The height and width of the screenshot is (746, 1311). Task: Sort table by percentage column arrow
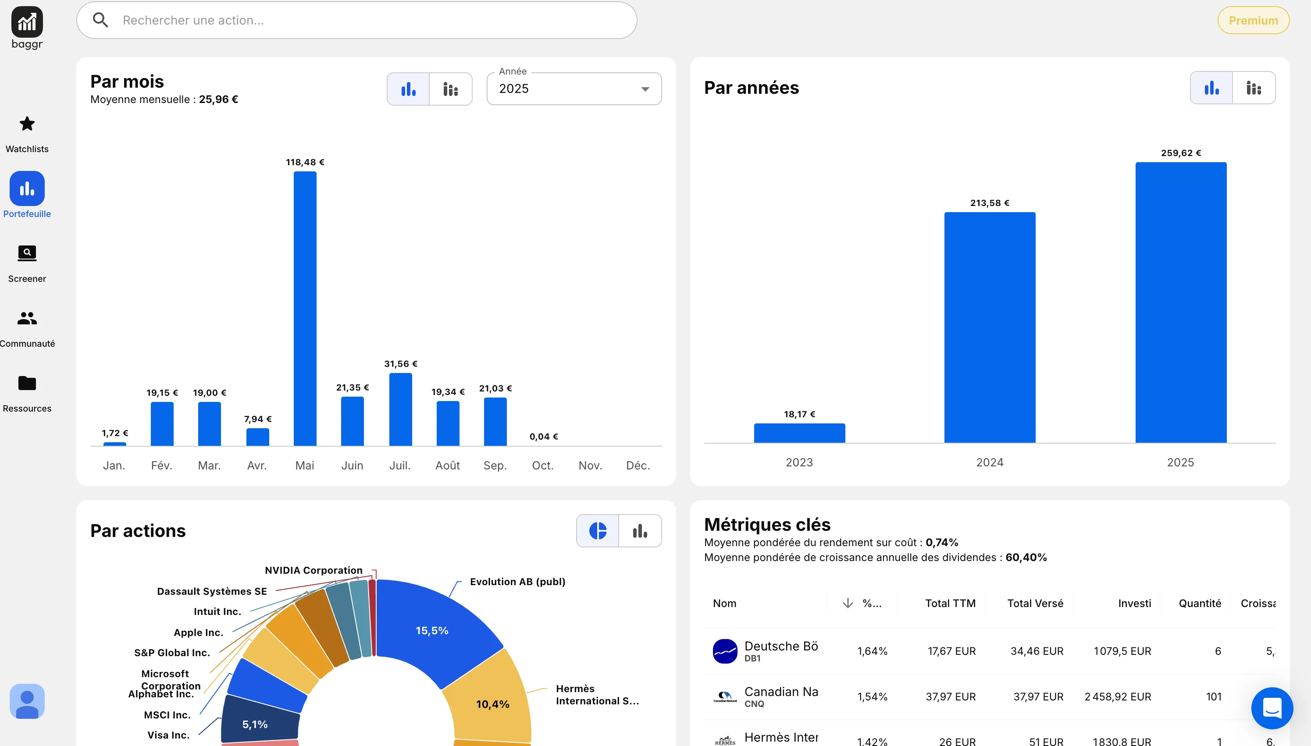tap(848, 603)
